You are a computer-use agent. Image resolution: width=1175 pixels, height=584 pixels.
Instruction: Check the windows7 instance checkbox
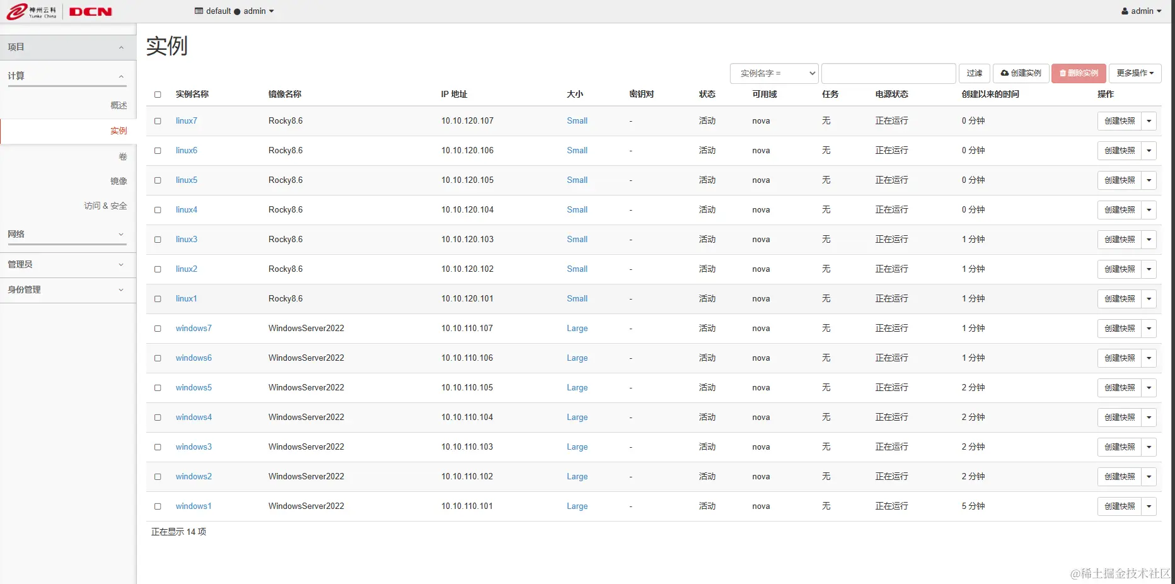coord(158,329)
